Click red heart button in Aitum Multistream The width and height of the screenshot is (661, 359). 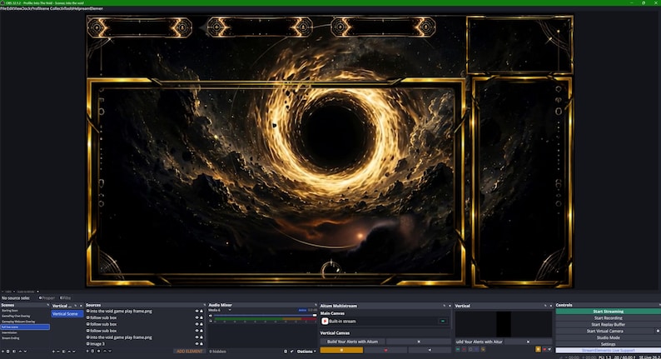click(x=385, y=350)
